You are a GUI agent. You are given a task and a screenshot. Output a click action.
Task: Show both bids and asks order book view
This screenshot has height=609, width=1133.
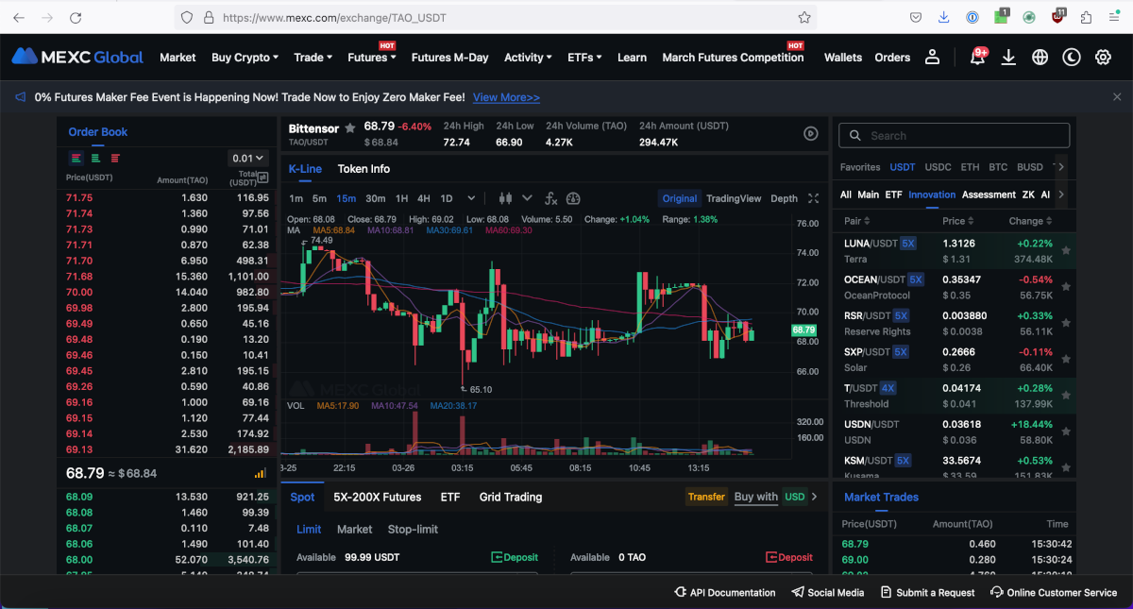(x=76, y=158)
